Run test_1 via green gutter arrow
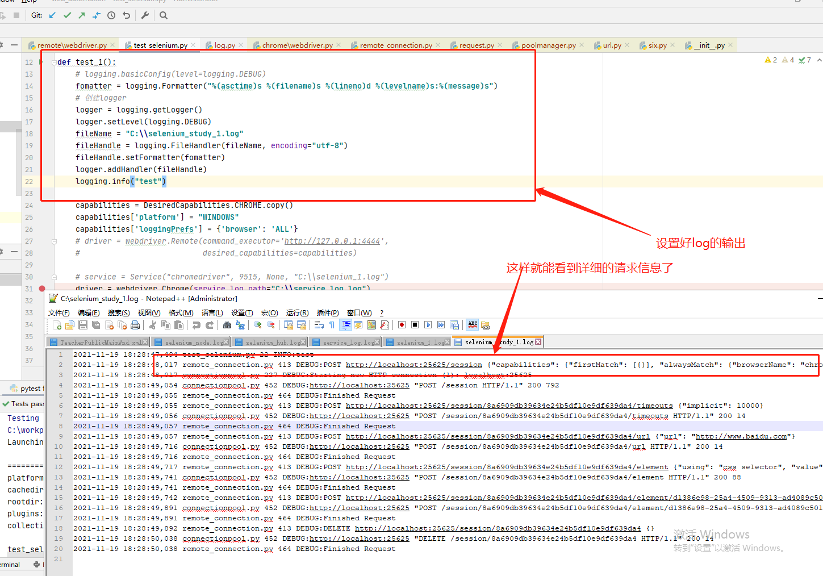Image resolution: width=823 pixels, height=576 pixels. (x=41, y=62)
